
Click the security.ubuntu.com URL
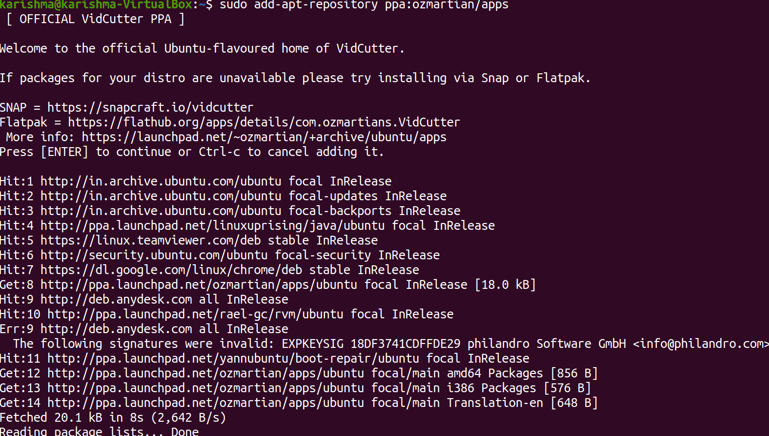tap(154, 255)
